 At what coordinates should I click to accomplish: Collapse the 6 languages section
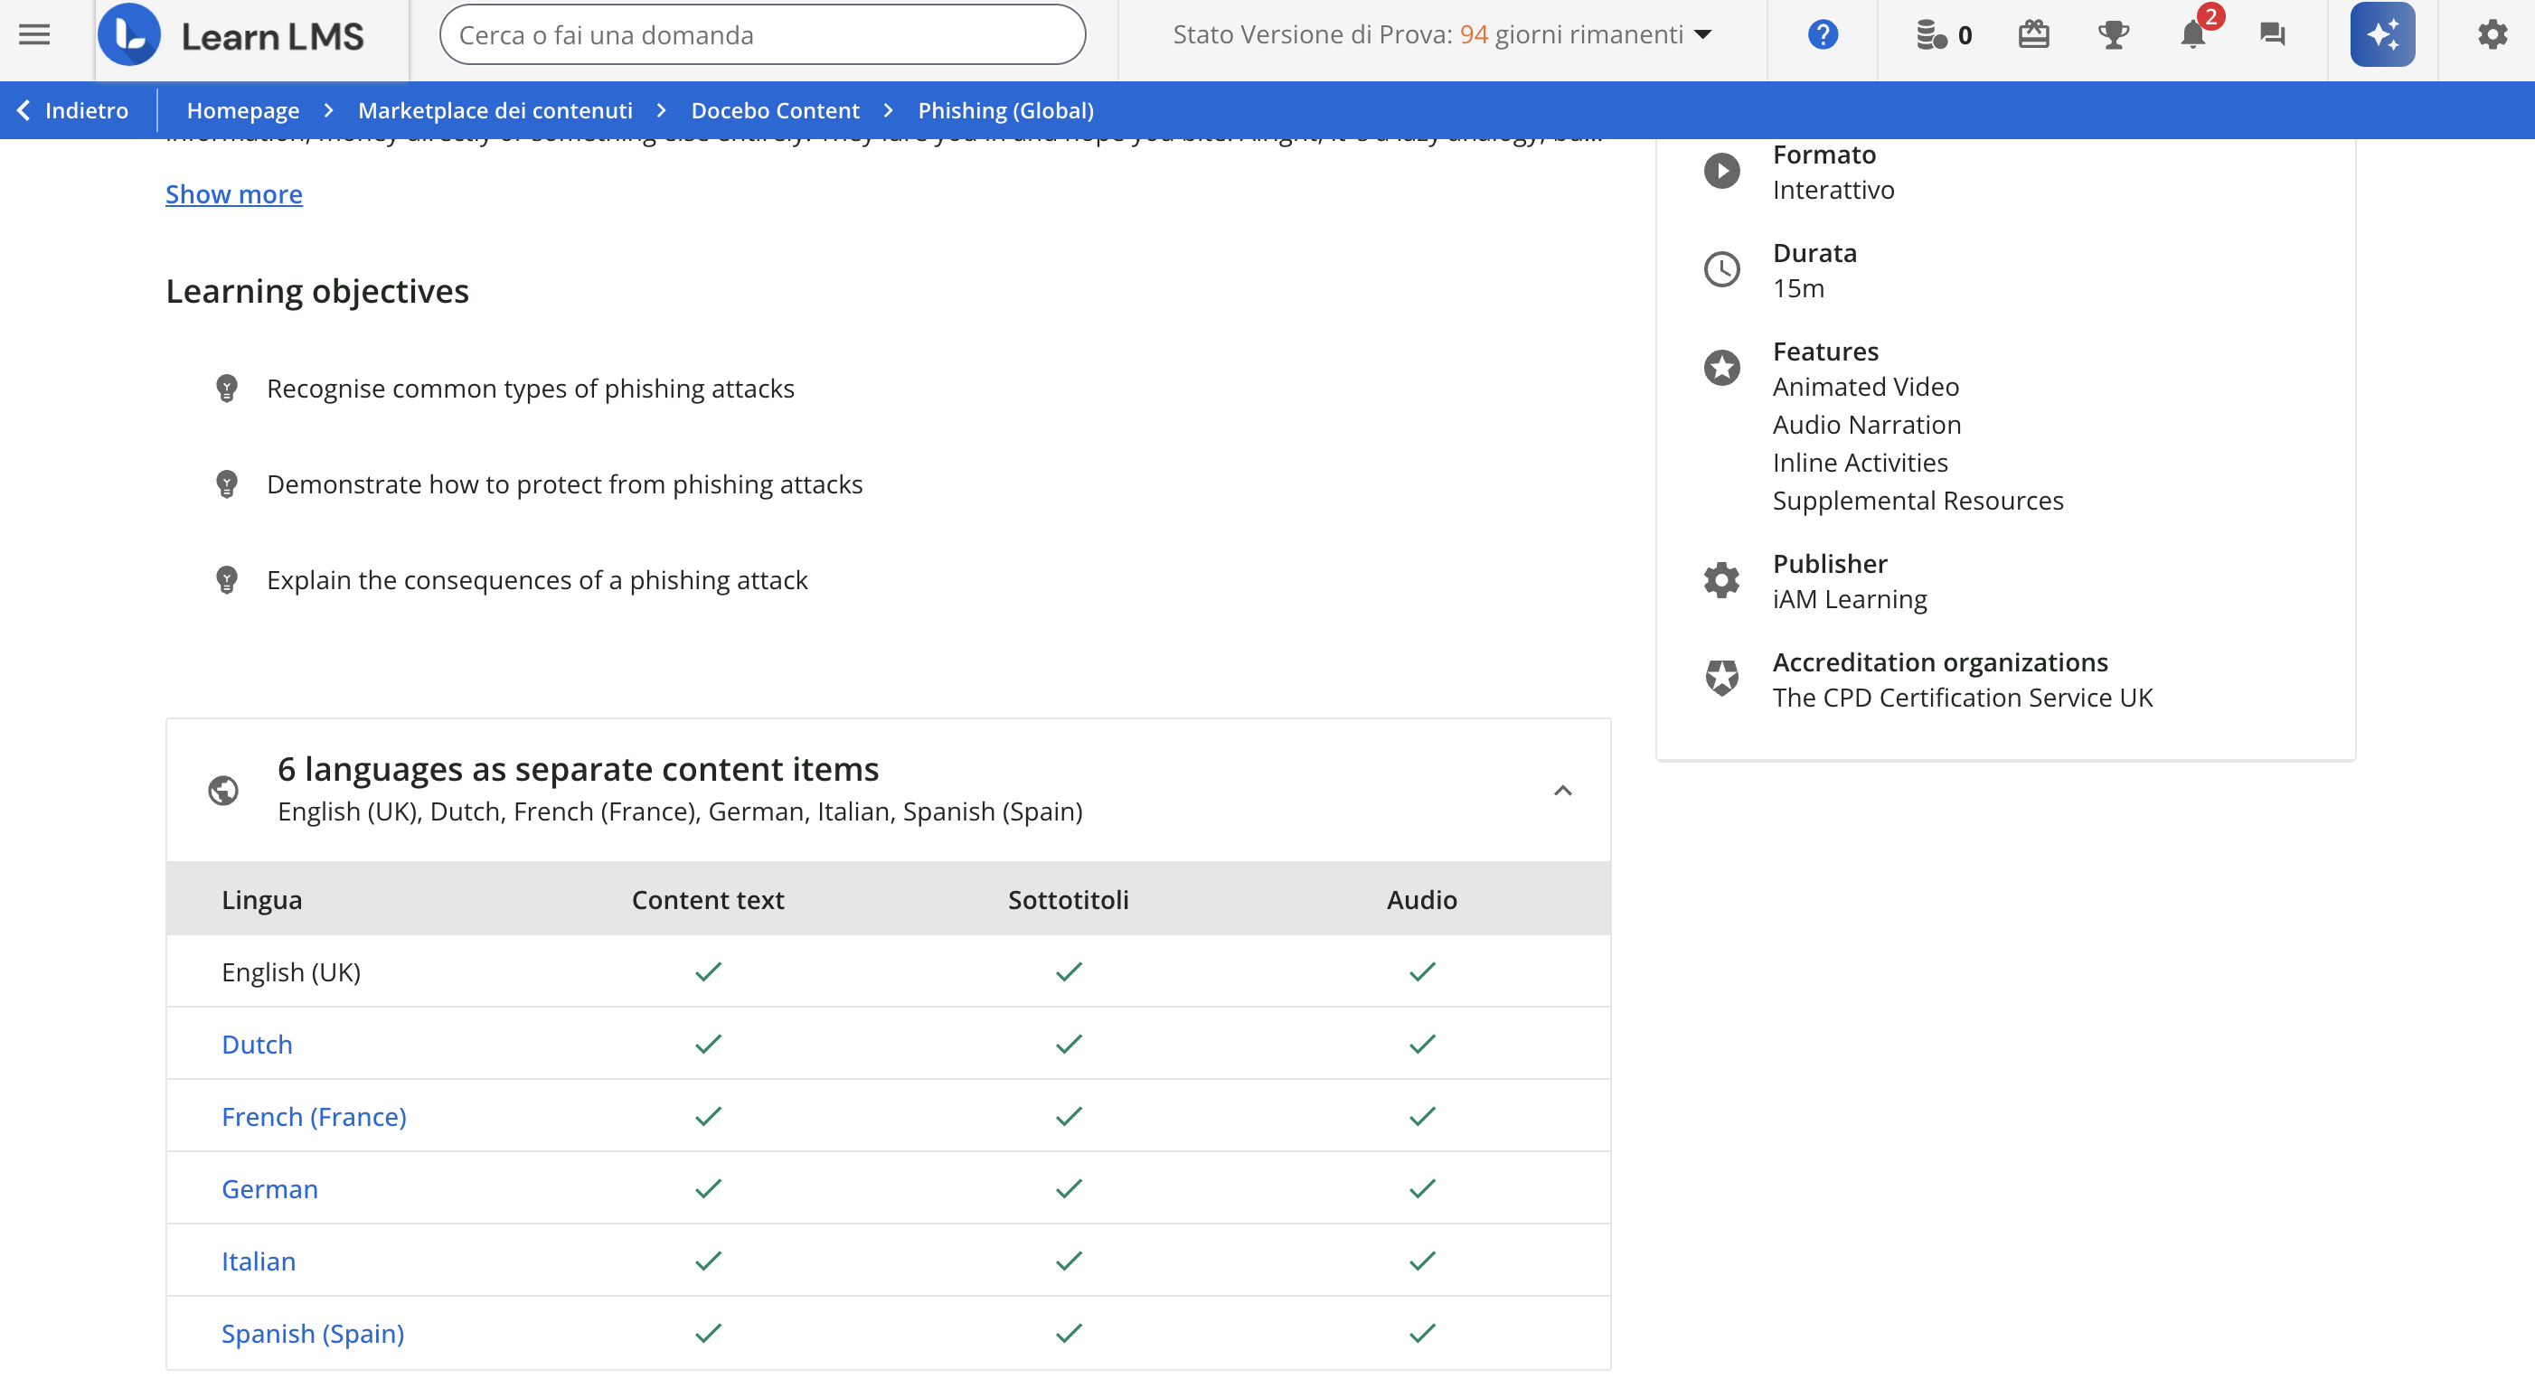tap(1561, 791)
